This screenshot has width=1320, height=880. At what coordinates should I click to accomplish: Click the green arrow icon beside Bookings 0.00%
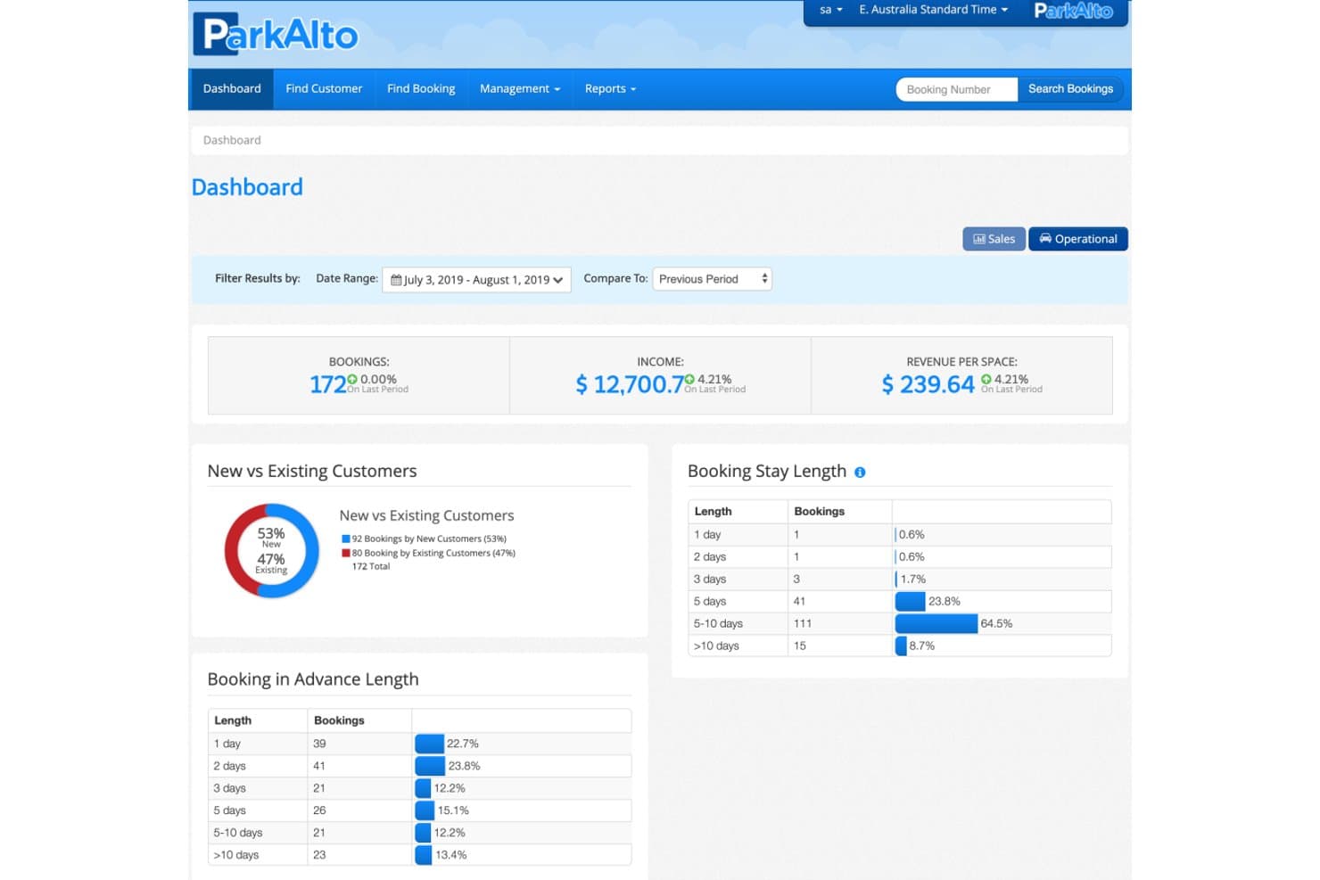coord(352,380)
